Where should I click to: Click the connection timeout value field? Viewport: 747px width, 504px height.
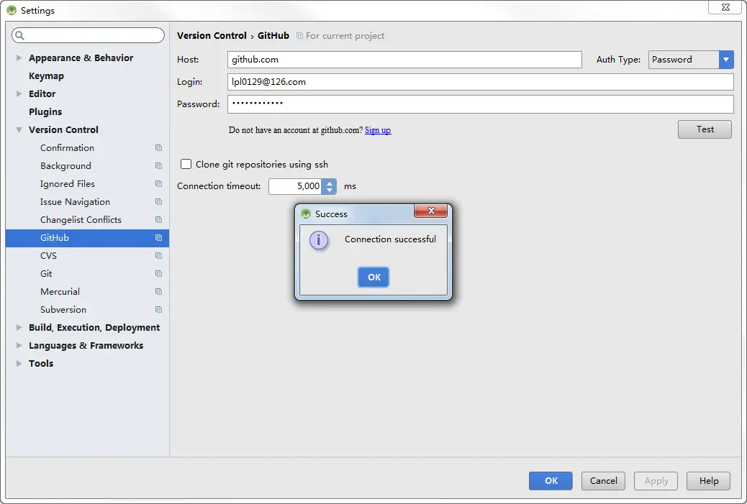(x=295, y=186)
